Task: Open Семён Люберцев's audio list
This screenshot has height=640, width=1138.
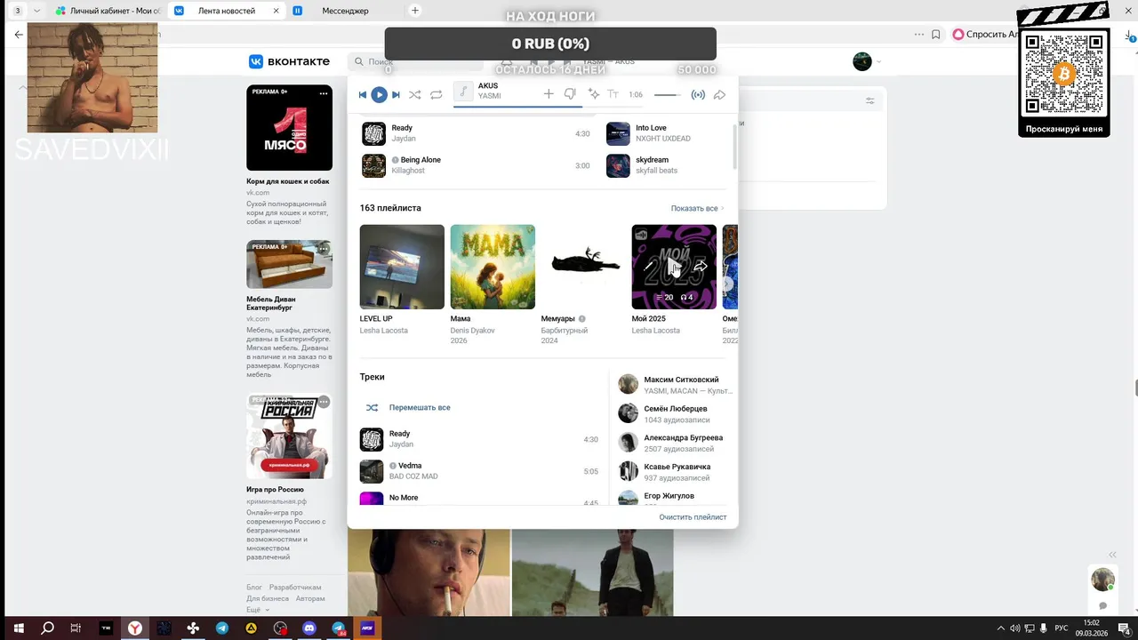Action: 675,413
